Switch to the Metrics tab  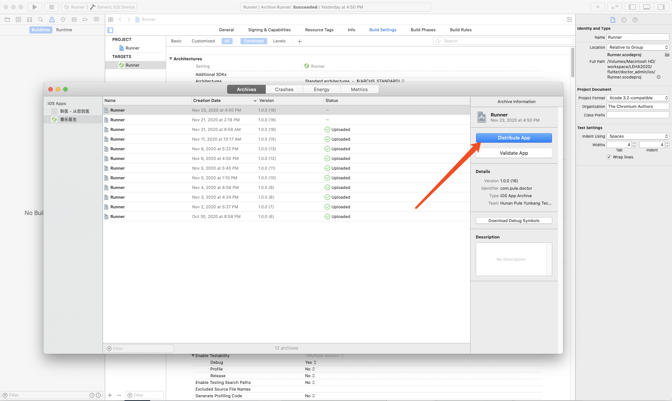pyautogui.click(x=359, y=89)
